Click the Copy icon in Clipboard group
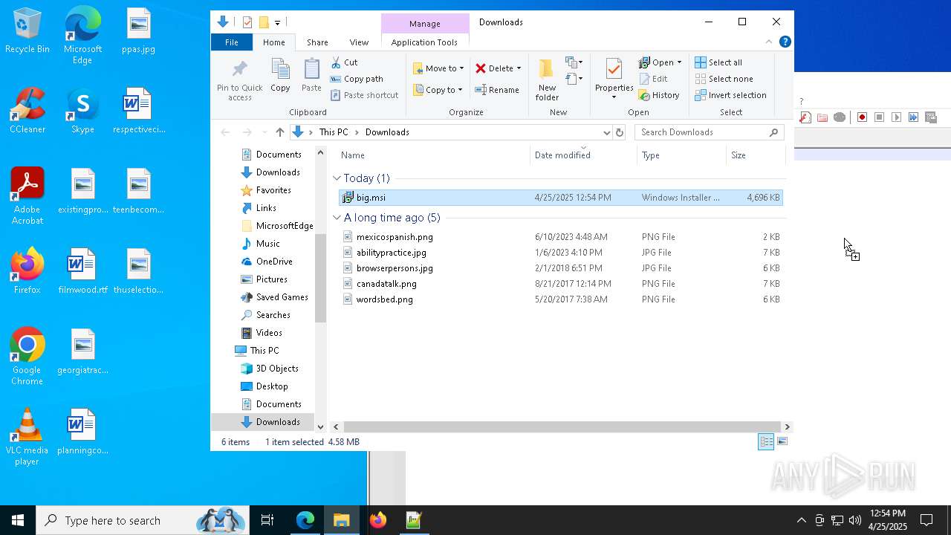Viewport: 951px width, 535px height. click(280, 70)
